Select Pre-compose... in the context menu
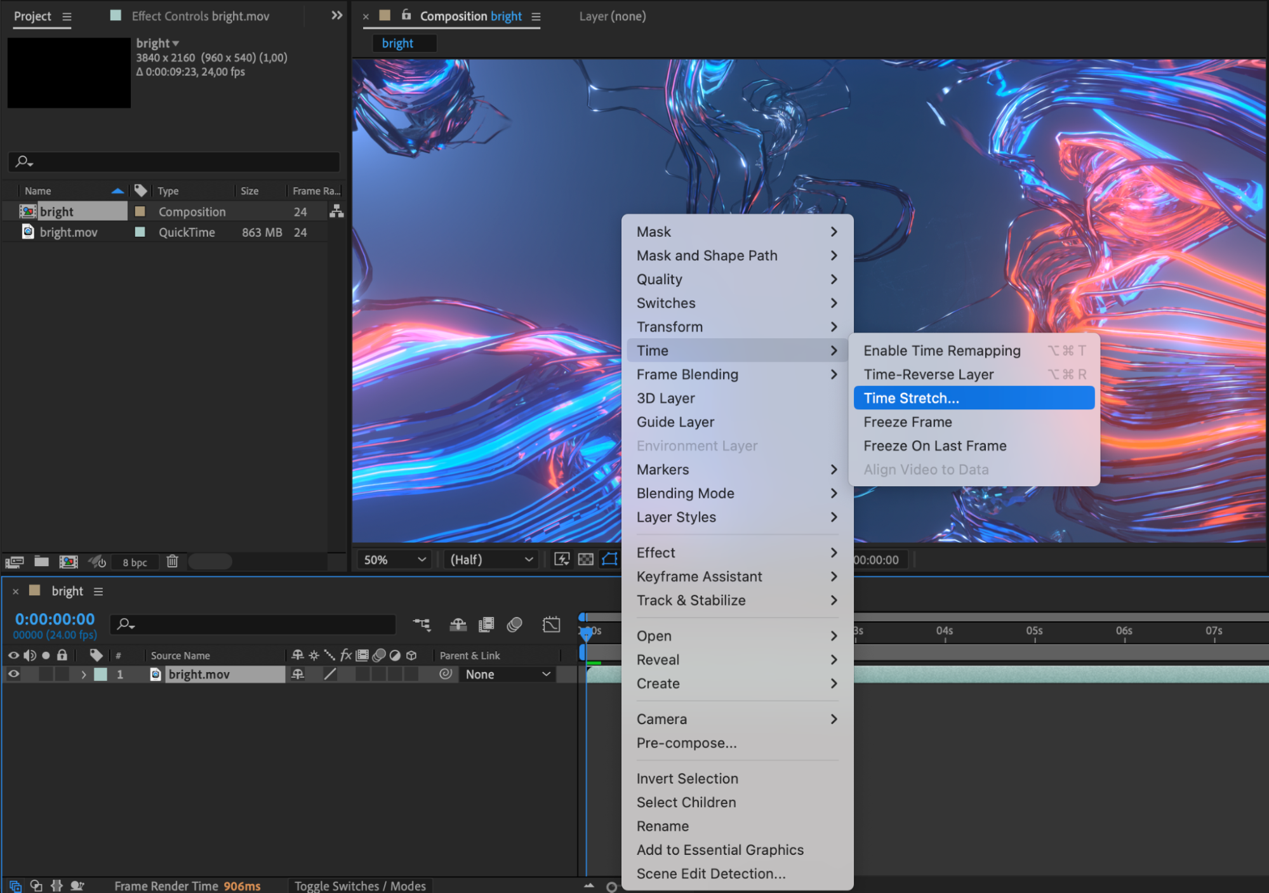Screen dimensions: 1269x893 point(686,743)
